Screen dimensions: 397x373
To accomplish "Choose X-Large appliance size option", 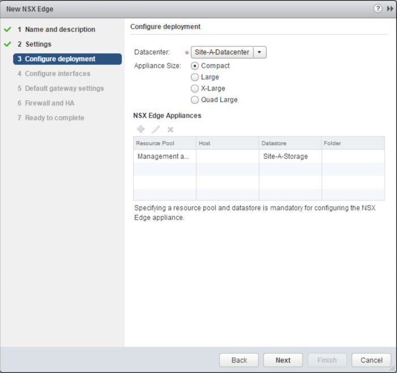I will 195,88.
